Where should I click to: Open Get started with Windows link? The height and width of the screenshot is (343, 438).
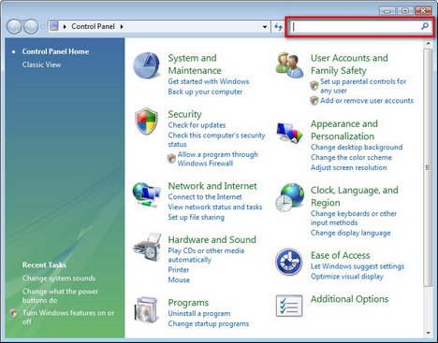pyautogui.click(x=209, y=81)
